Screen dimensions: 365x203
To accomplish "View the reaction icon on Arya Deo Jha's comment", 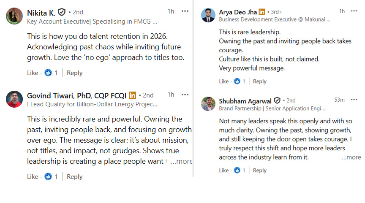I will tap(237, 81).
